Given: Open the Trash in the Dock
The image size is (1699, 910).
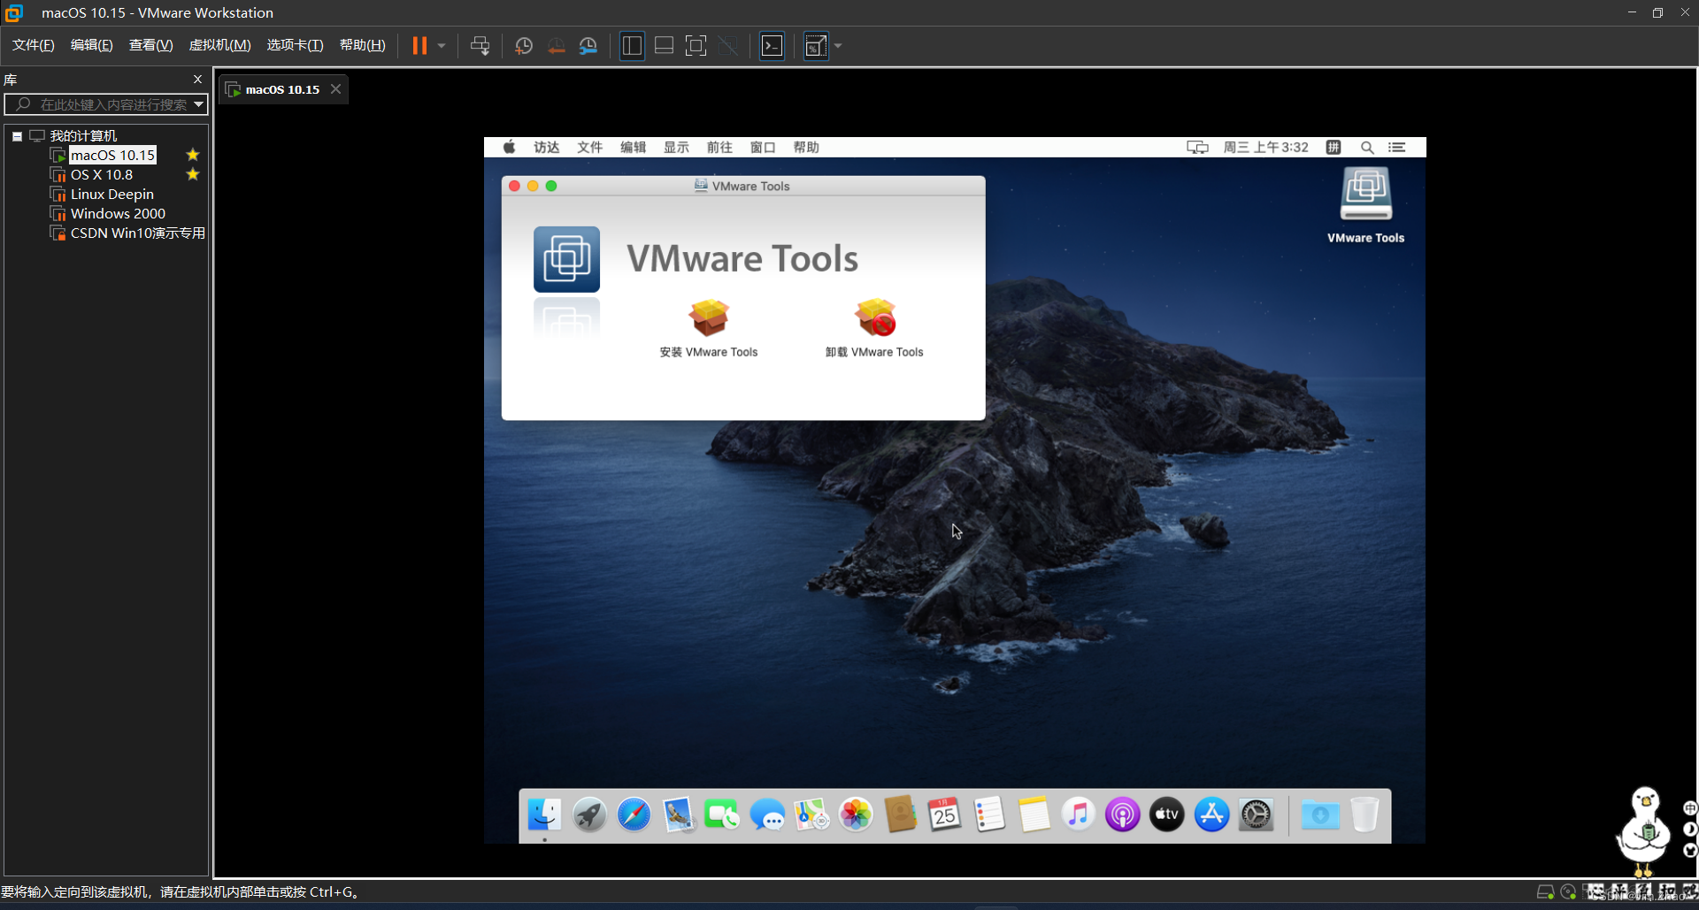Looking at the screenshot, I should pos(1365,814).
